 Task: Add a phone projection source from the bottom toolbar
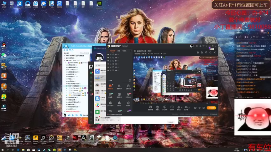pos(165,108)
